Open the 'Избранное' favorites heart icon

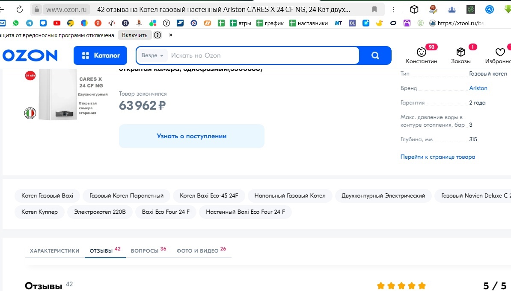point(499,55)
